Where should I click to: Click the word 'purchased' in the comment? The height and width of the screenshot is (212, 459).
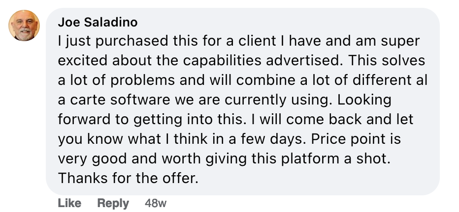click(131, 41)
